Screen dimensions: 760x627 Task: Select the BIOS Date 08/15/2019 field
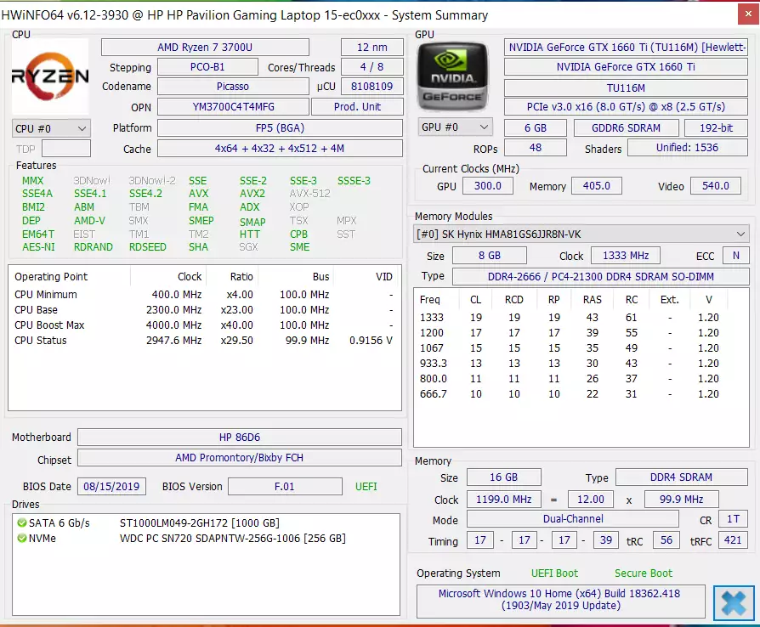tap(111, 487)
